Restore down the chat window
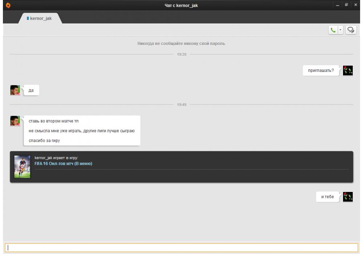 (x=347, y=5)
